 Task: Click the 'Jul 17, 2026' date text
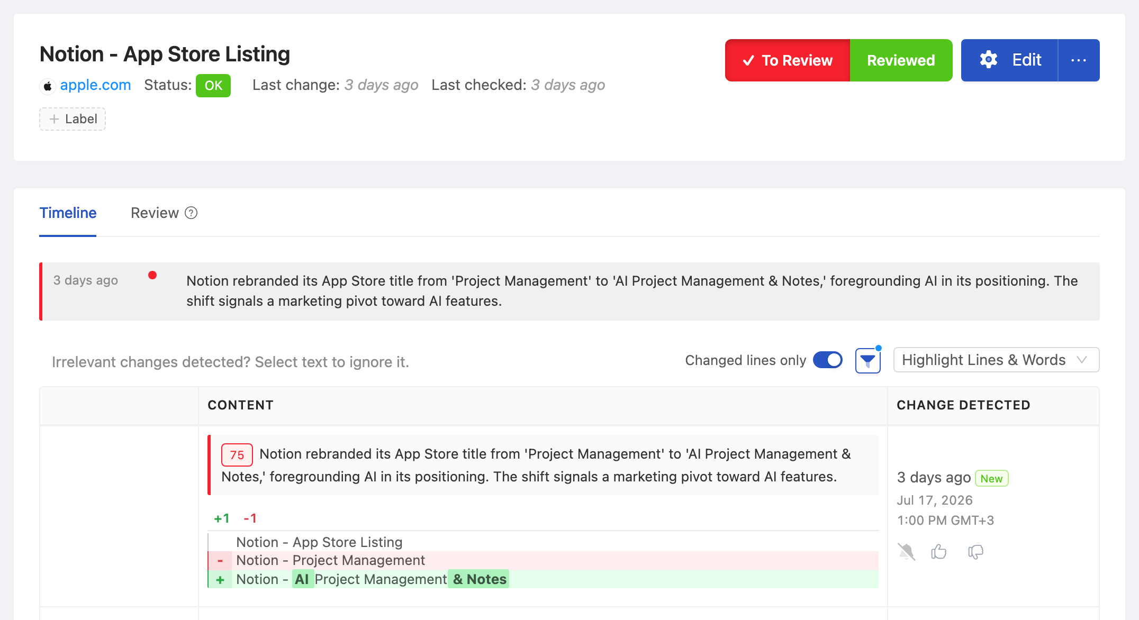(x=935, y=500)
